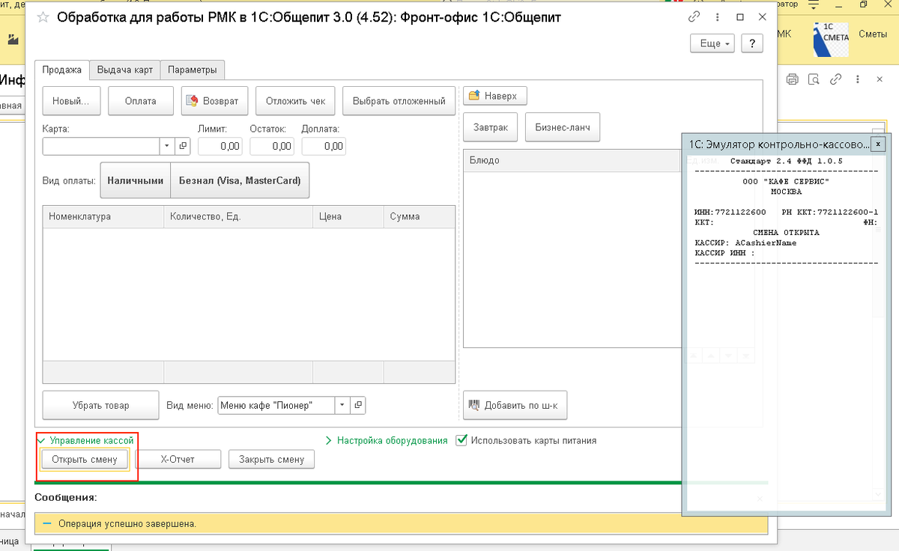Open the three-dot menu in the background window

[858, 79]
